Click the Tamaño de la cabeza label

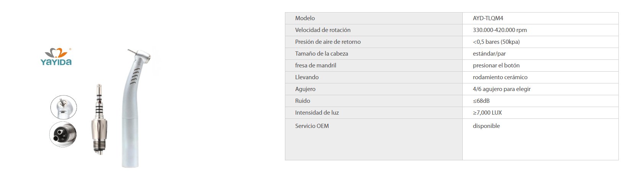click(321, 54)
